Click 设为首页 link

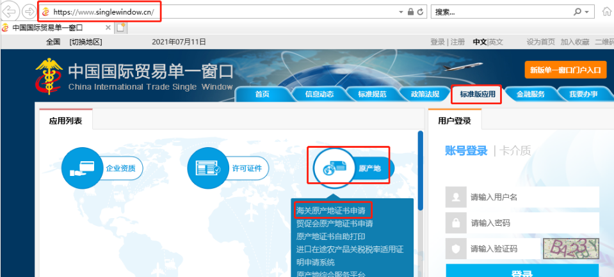(x=540, y=42)
